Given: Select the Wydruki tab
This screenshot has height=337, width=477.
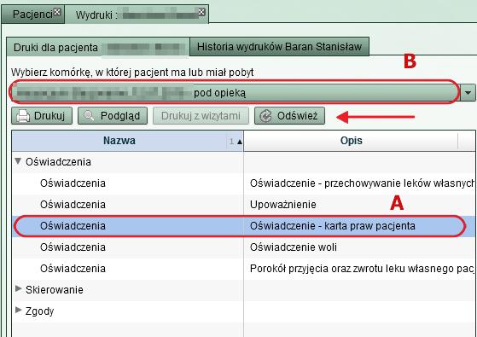Looking at the screenshot, I should (137, 15).
